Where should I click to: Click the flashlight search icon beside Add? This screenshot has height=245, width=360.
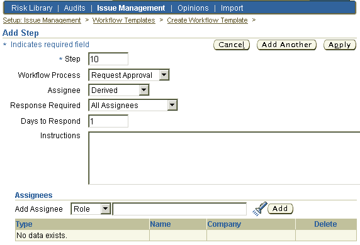[260, 209]
